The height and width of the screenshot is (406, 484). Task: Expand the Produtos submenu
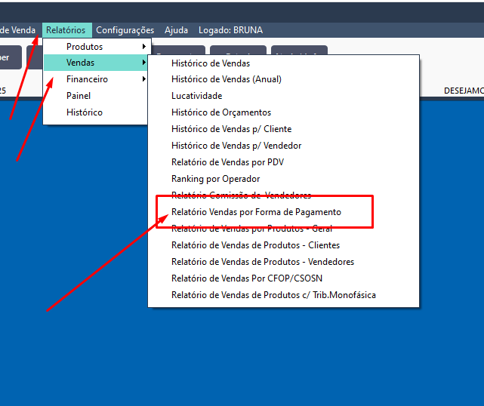coord(97,47)
